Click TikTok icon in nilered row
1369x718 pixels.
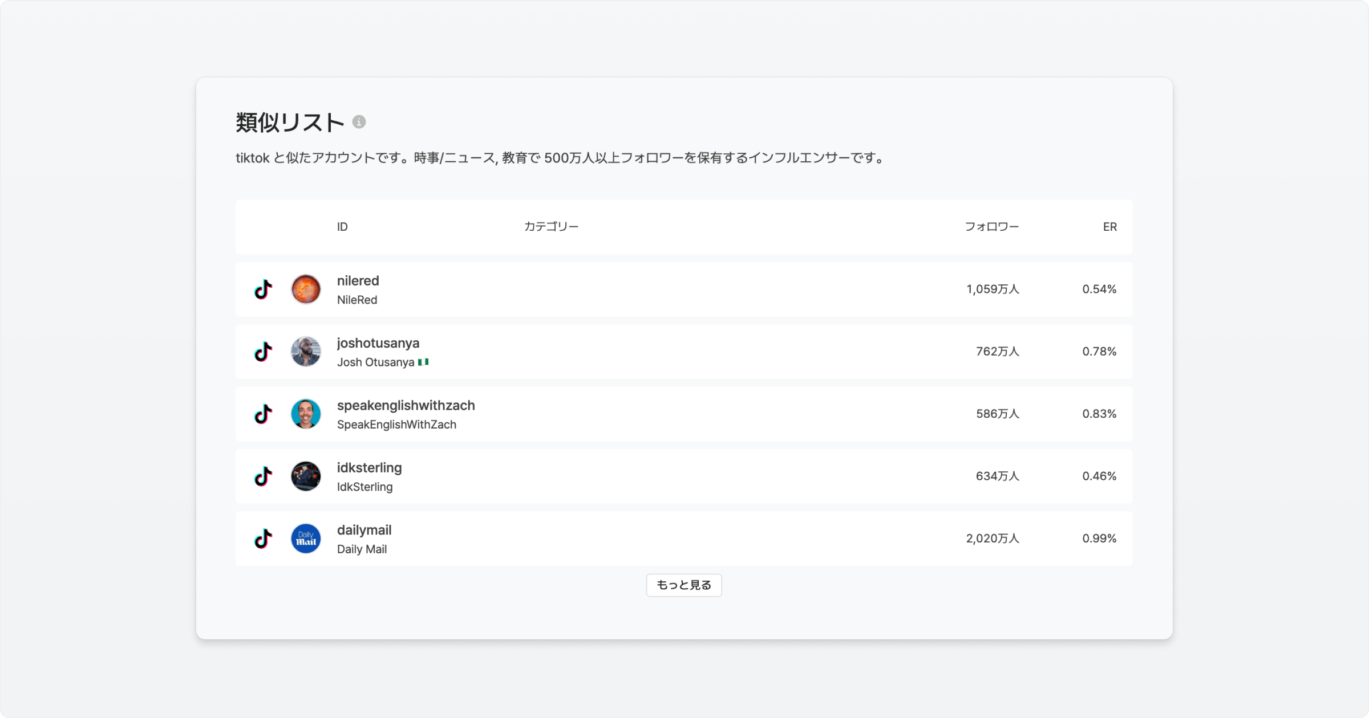[x=263, y=289]
